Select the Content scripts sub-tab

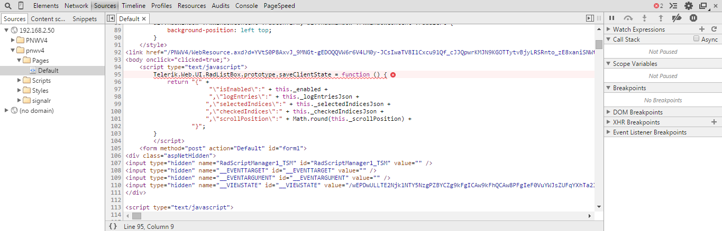coord(48,19)
